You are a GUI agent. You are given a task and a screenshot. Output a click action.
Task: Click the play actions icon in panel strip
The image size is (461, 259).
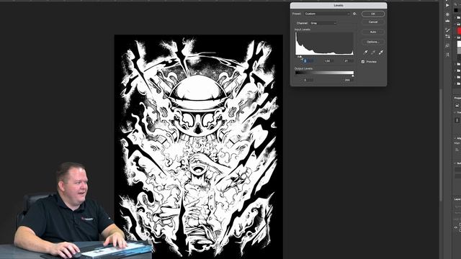pos(447,5)
